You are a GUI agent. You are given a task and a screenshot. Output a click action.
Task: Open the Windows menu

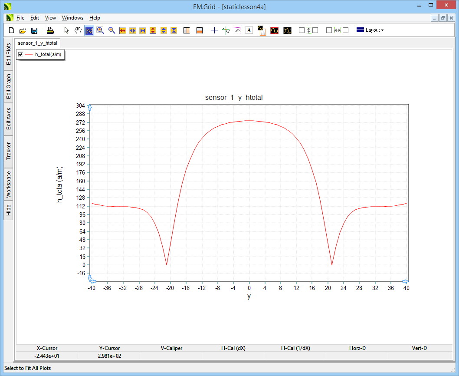pyautogui.click(x=72, y=18)
